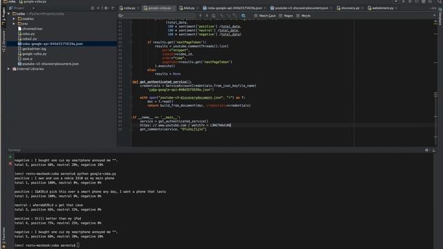Viewport: 443px width, 249px height.
Task: Select chromedriver file in project tree
Action: 30,29
